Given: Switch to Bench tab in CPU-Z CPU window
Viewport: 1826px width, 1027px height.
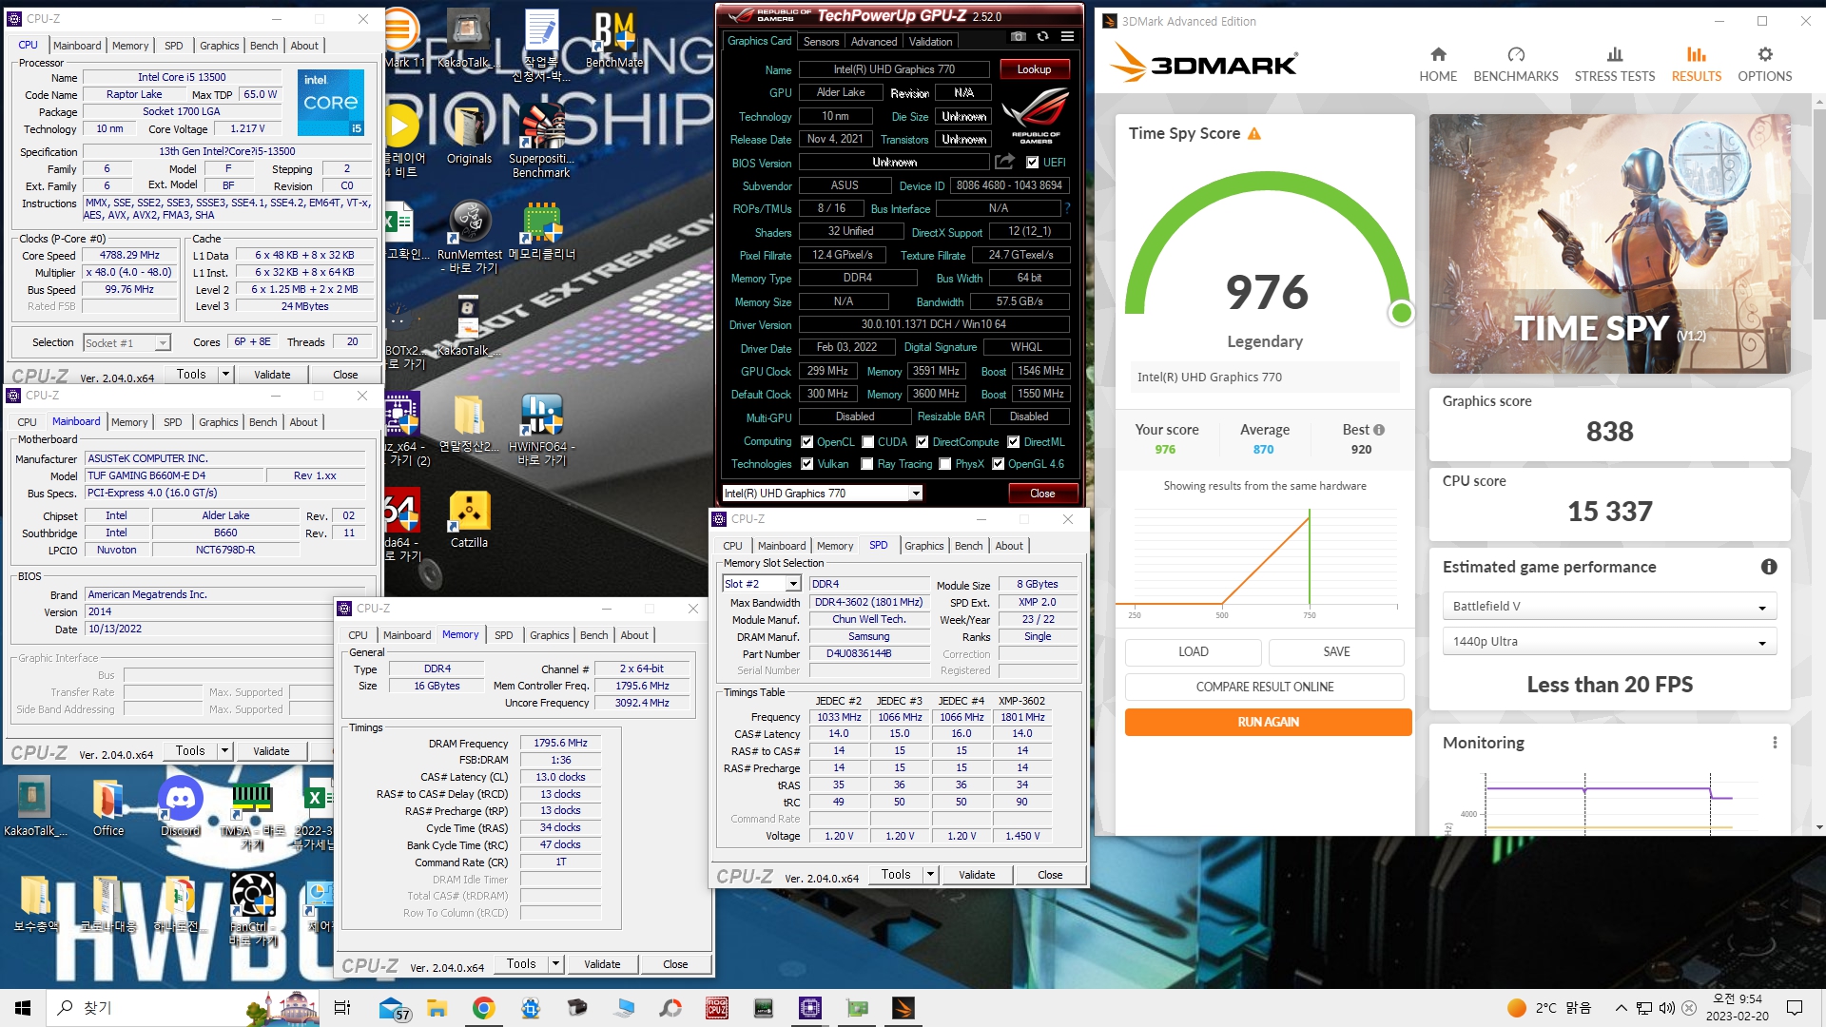Looking at the screenshot, I should pyautogui.click(x=264, y=46).
